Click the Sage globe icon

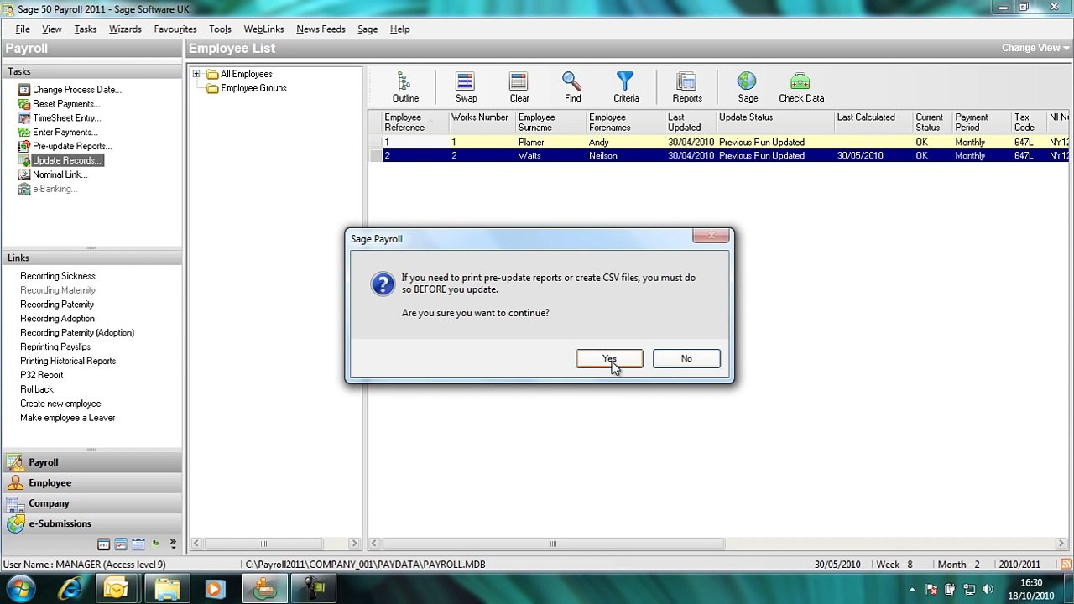pyautogui.click(x=747, y=87)
